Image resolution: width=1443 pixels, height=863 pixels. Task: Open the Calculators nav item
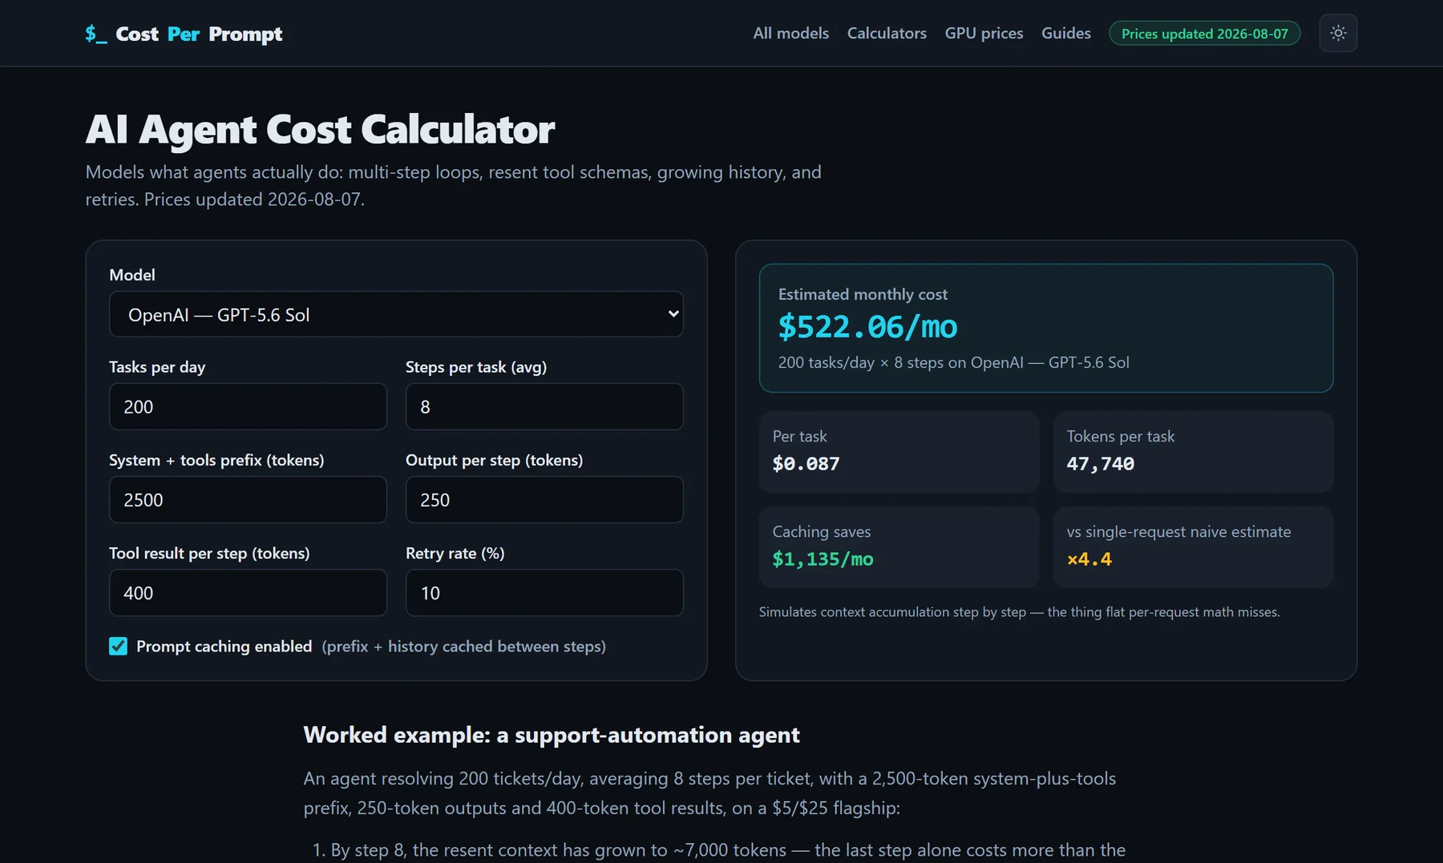coord(887,33)
